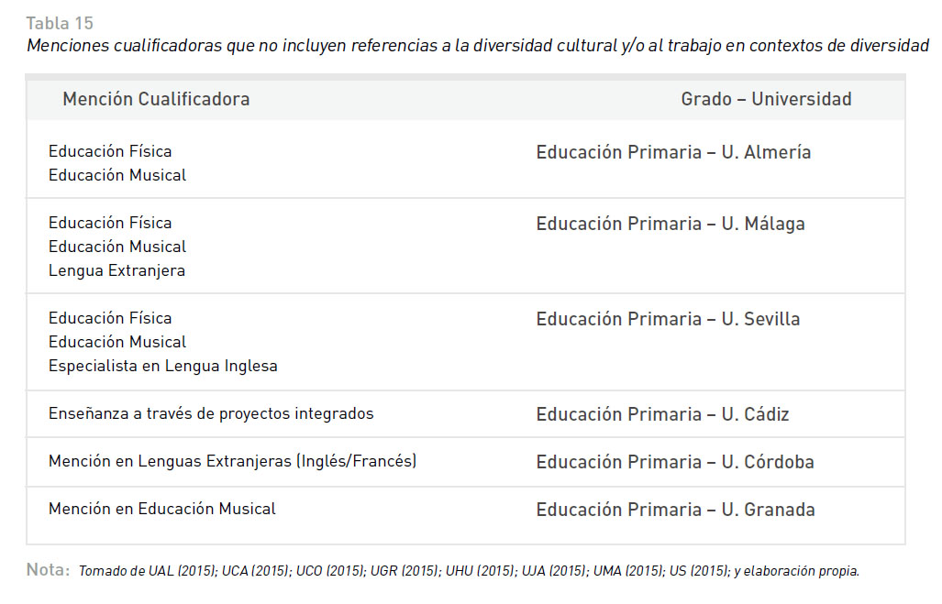Viewport: 942px width, 604px height.
Task: Click 'Lengua Extranjera' in the Málaga row
Action: coord(116,270)
